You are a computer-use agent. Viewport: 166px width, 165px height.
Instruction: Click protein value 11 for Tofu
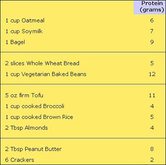point(152,95)
